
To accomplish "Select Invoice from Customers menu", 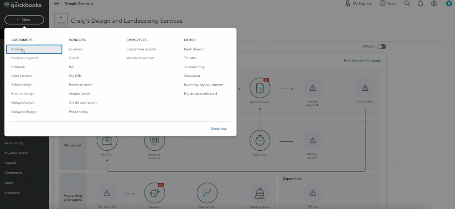I will pos(34,49).
